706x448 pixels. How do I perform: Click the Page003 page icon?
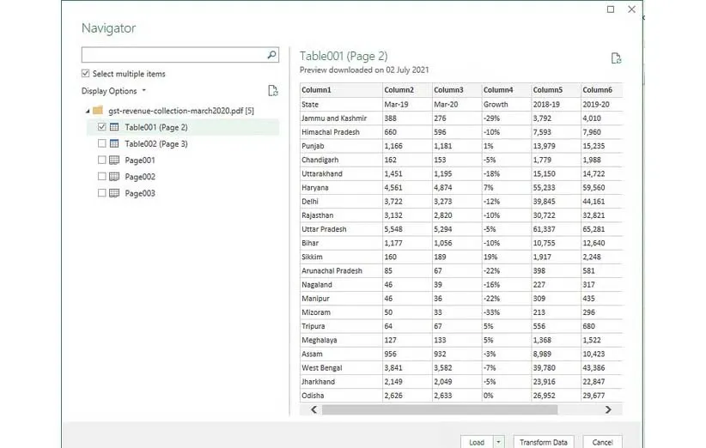tap(114, 193)
